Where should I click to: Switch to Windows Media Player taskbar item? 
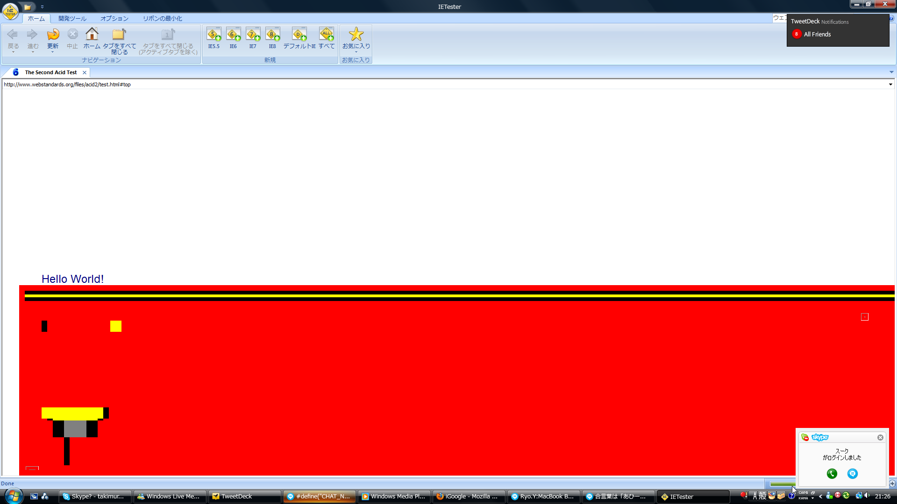[x=394, y=497]
